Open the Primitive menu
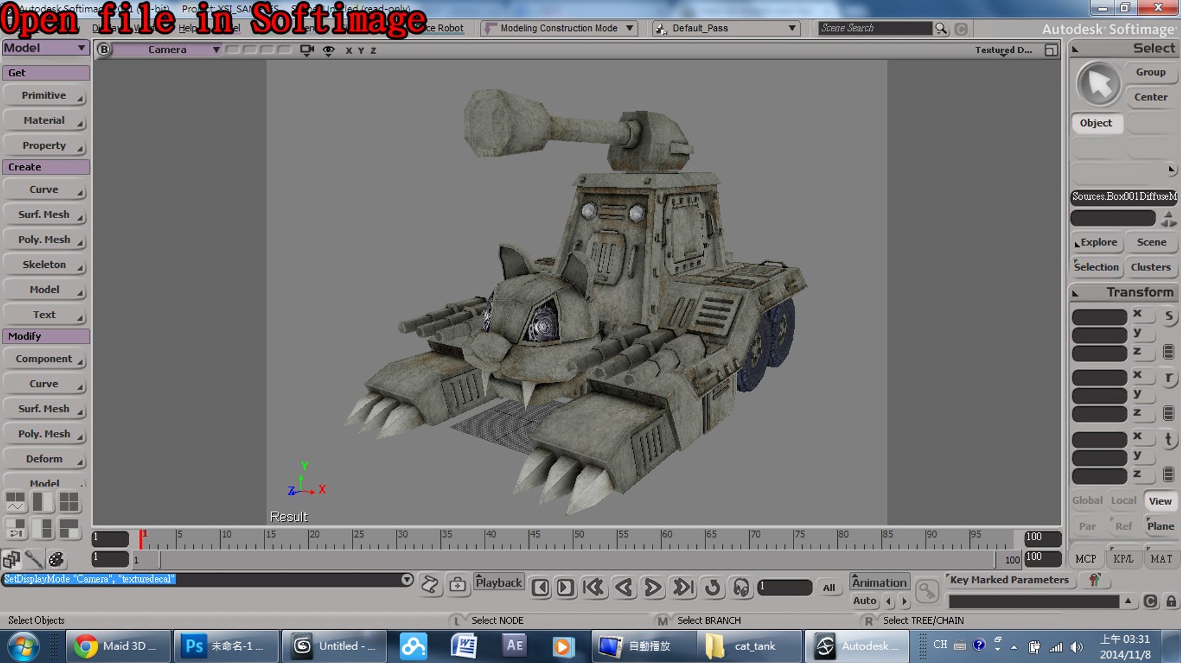 click(x=44, y=96)
